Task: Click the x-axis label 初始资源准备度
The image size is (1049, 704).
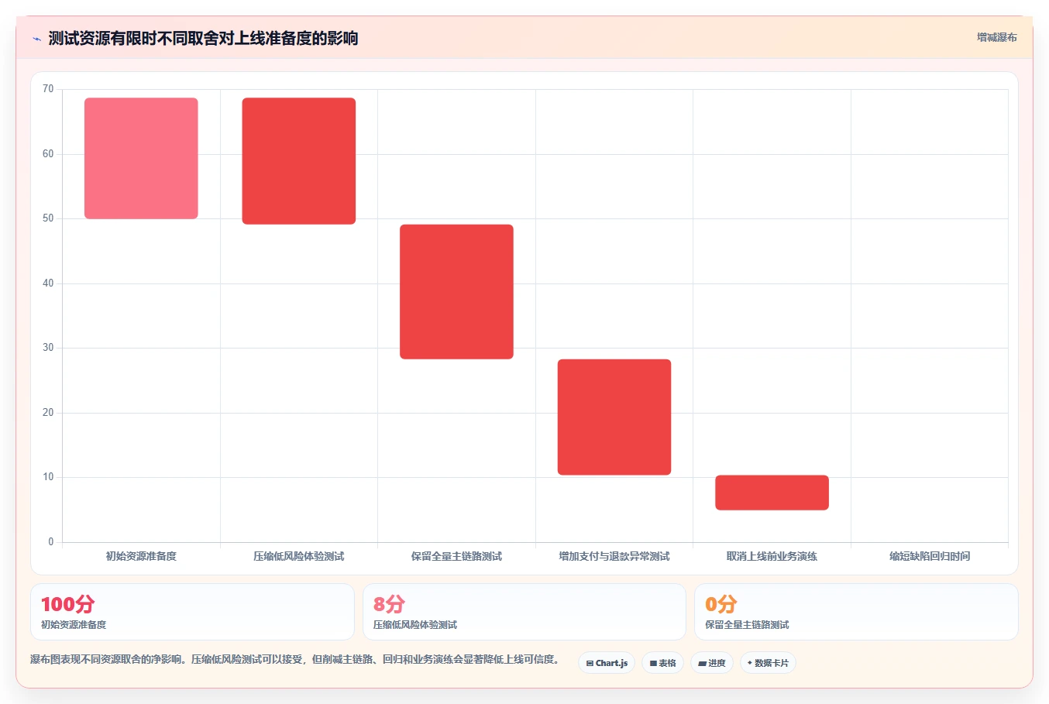Action: (x=141, y=556)
